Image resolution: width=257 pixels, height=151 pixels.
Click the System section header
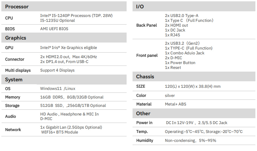(14, 80)
